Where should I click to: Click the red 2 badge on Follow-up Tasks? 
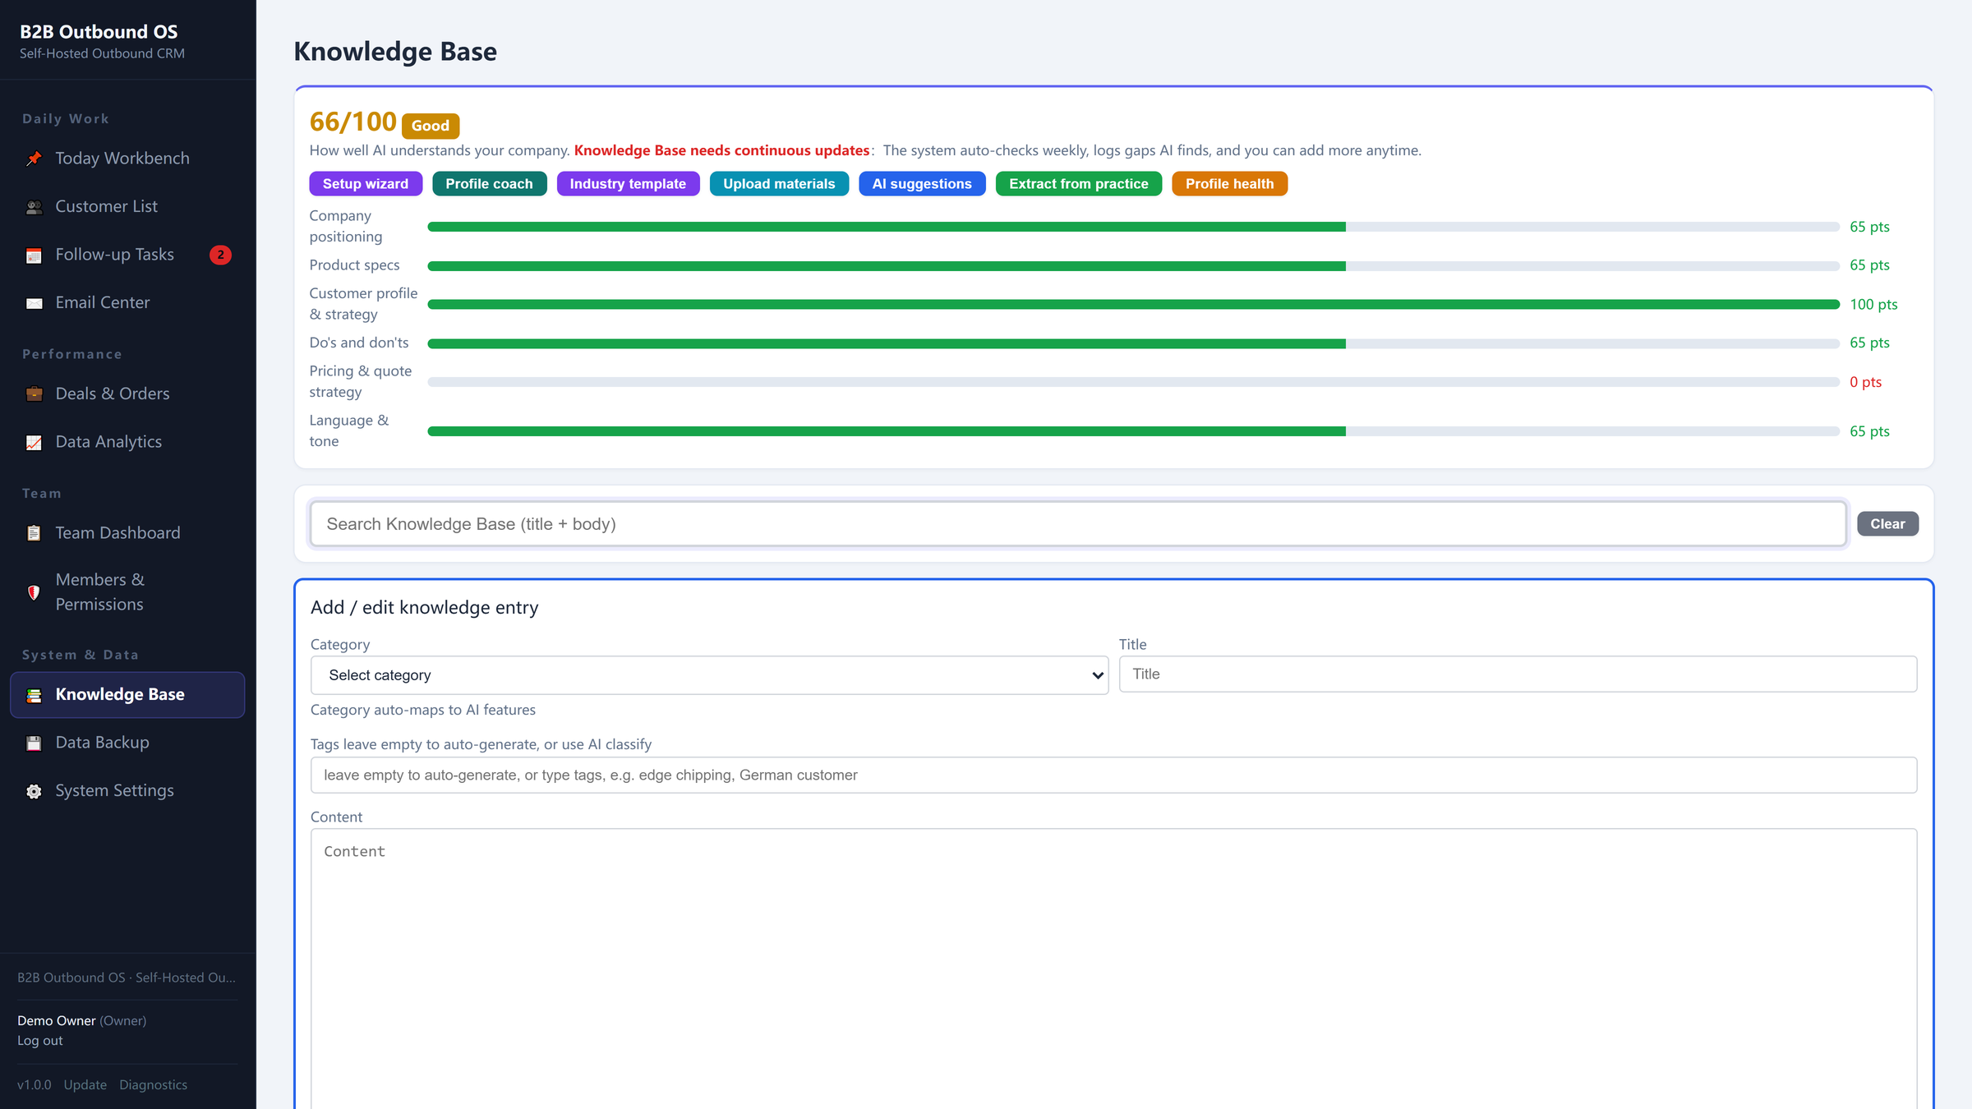coord(220,255)
